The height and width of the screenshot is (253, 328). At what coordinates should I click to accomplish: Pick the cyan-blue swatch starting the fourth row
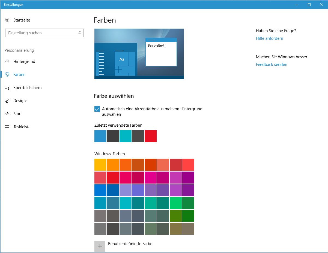click(100, 203)
